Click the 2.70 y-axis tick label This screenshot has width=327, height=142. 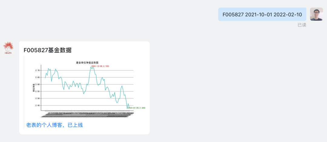pyautogui.click(x=38, y=71)
